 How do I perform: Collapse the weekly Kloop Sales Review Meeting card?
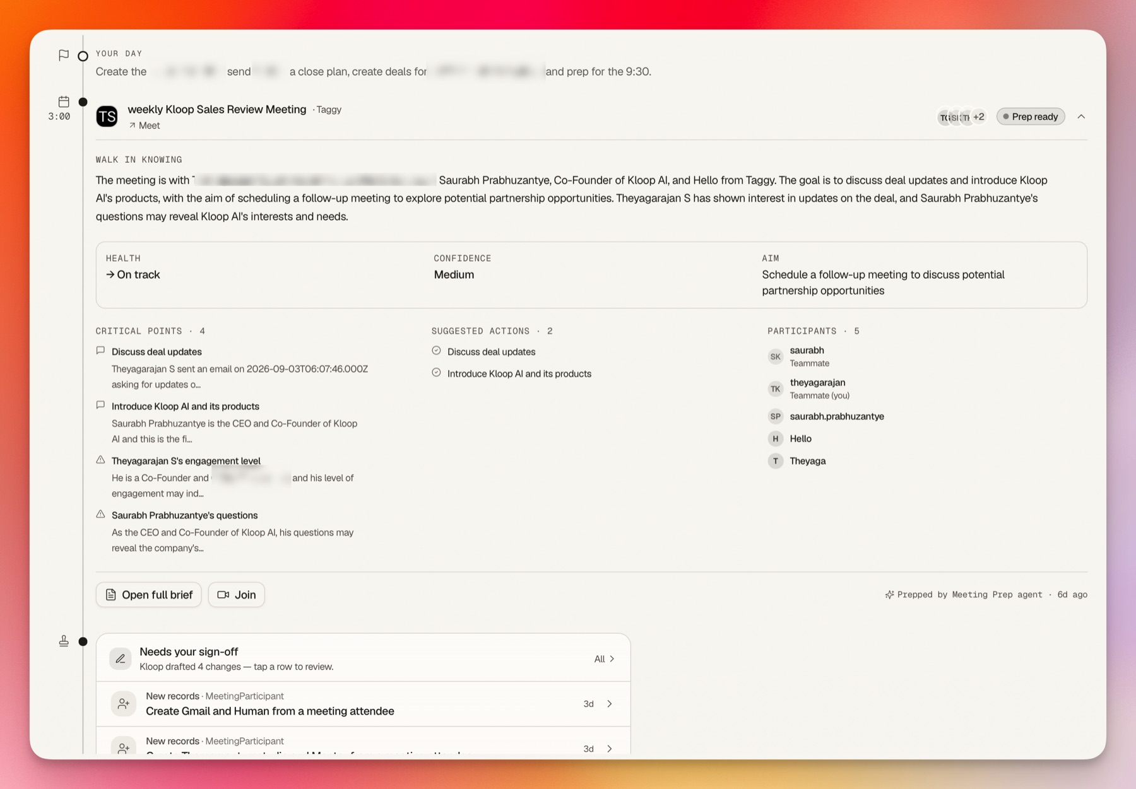[1081, 117]
